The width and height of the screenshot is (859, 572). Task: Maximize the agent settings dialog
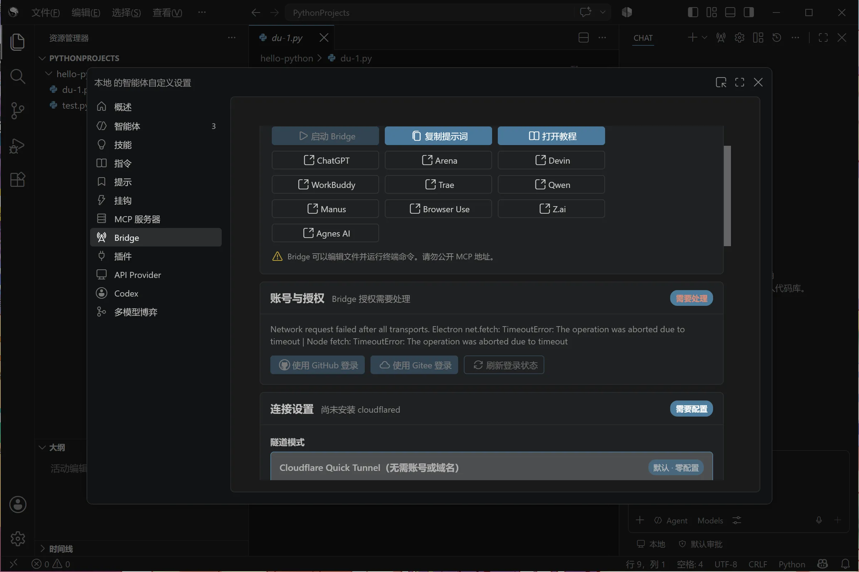click(x=739, y=83)
